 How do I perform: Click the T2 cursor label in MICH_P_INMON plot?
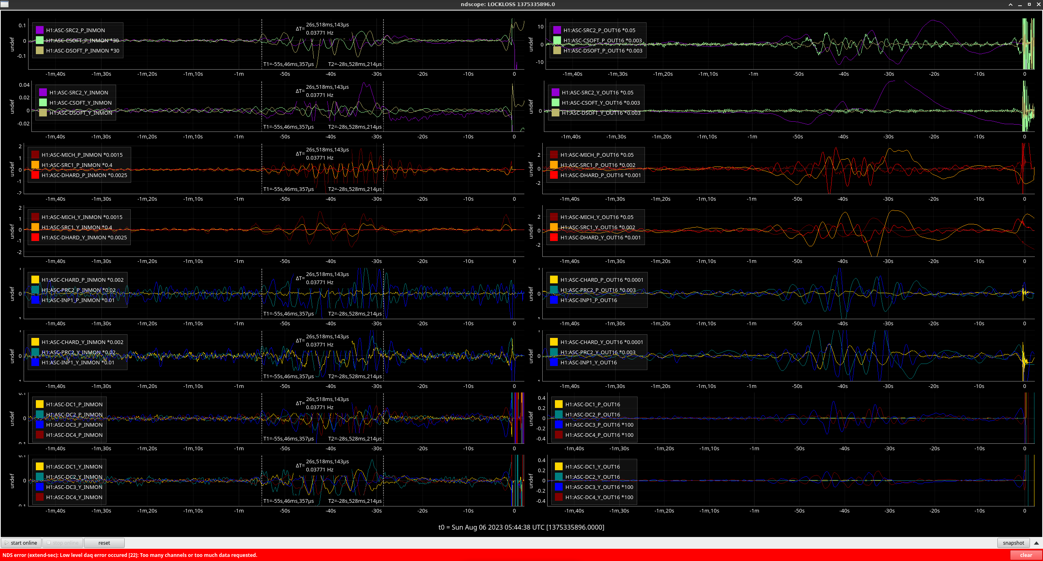point(354,189)
